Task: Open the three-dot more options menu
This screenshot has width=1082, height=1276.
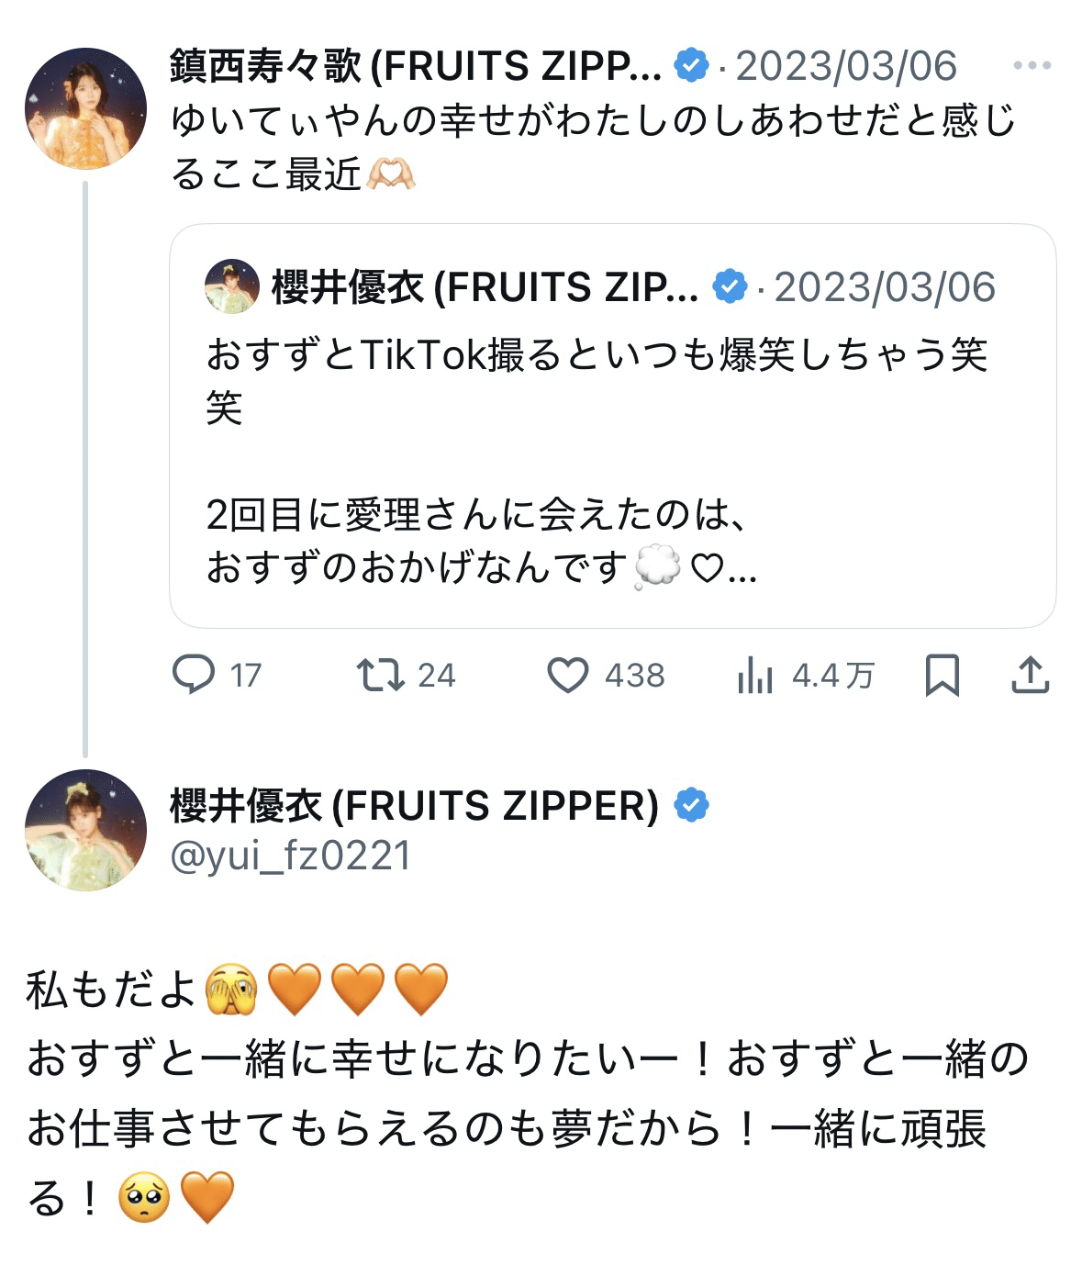Action: tap(1032, 66)
